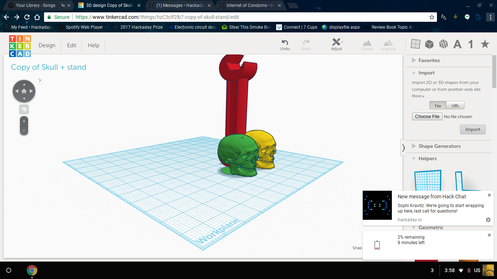The image size is (497, 279).
Task: Open the letter A text shapes
Action: (x=457, y=44)
